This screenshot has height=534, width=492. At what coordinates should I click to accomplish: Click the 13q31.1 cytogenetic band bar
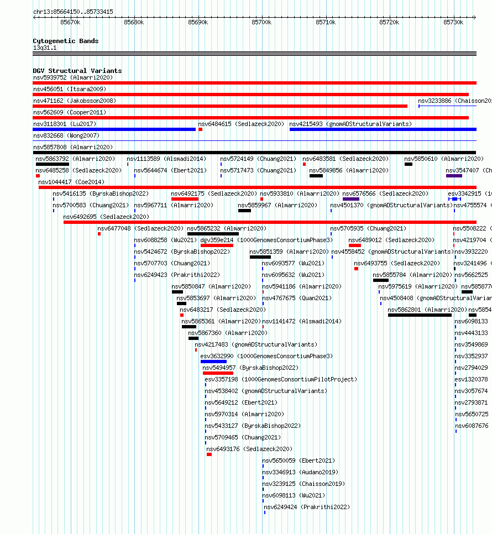254,54
